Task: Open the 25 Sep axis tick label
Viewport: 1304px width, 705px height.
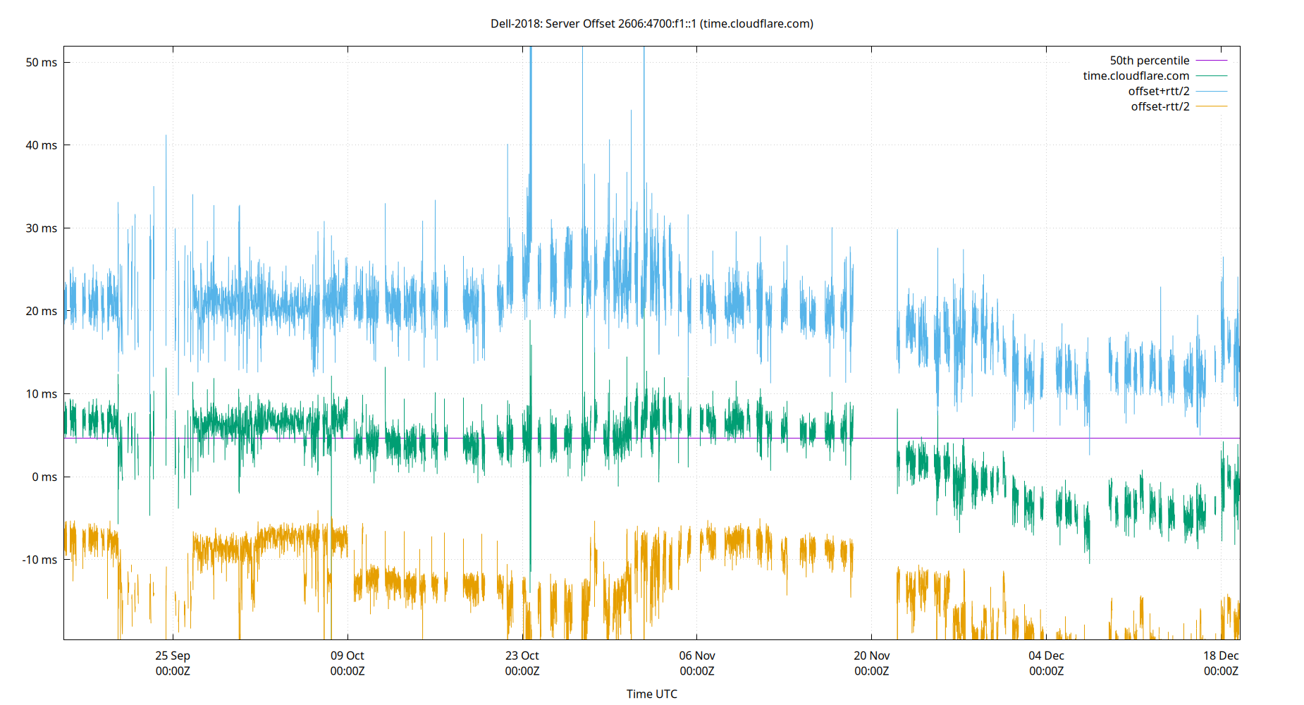Action: tap(172, 656)
